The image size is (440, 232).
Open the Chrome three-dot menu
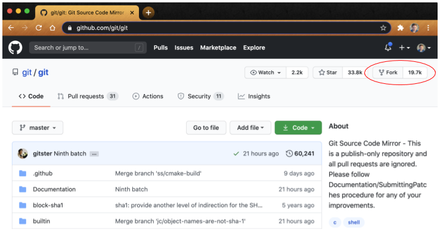tap(428, 28)
